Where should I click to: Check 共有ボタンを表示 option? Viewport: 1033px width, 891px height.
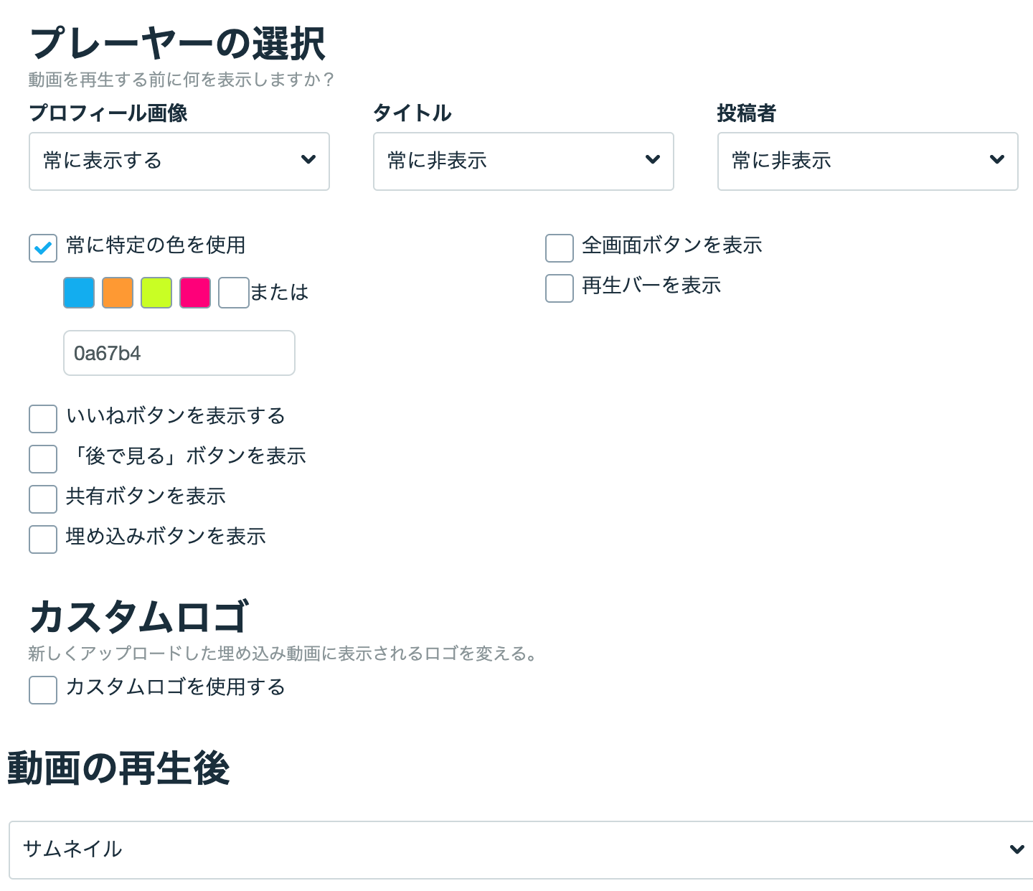(x=43, y=499)
